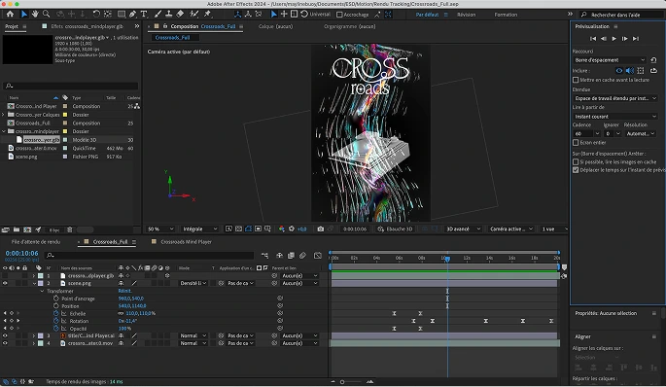This screenshot has width=666, height=387.
Task: Click the new folder icon in Project panel
Action: coord(17,229)
